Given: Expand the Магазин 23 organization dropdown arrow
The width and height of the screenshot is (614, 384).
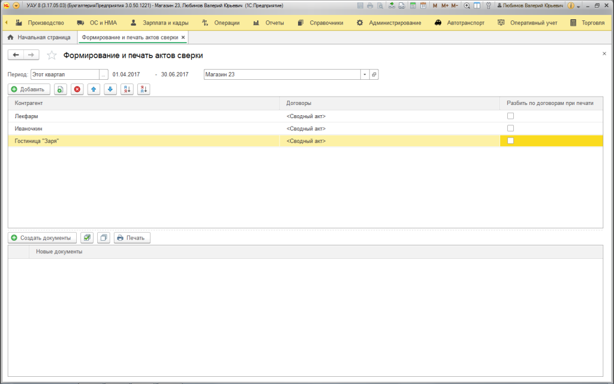Looking at the screenshot, I should click(365, 74).
